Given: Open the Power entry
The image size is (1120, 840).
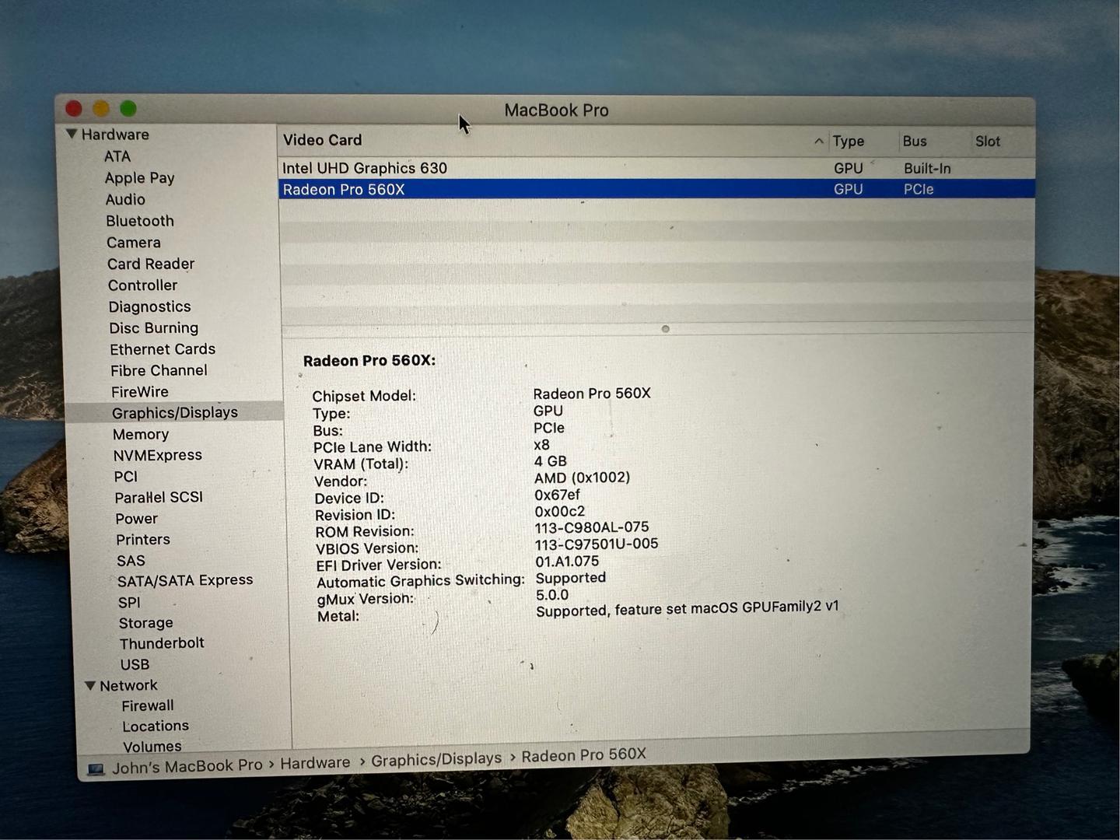Looking at the screenshot, I should pyautogui.click(x=137, y=519).
